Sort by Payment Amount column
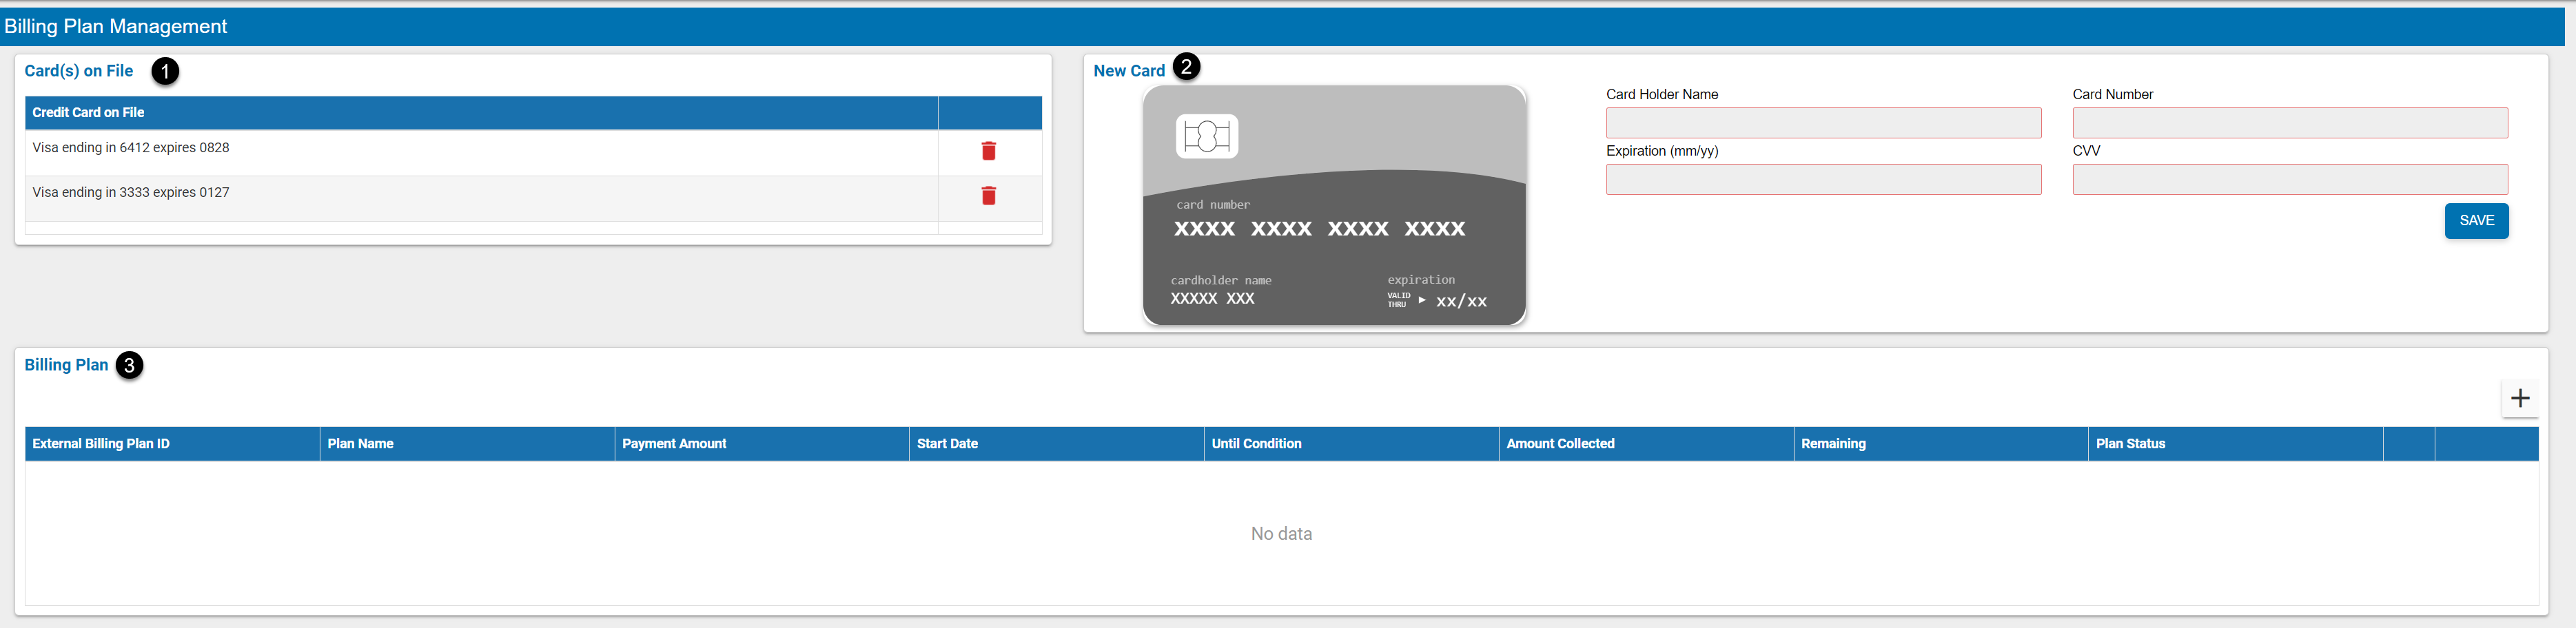Viewport: 2576px width, 628px height. tap(674, 443)
